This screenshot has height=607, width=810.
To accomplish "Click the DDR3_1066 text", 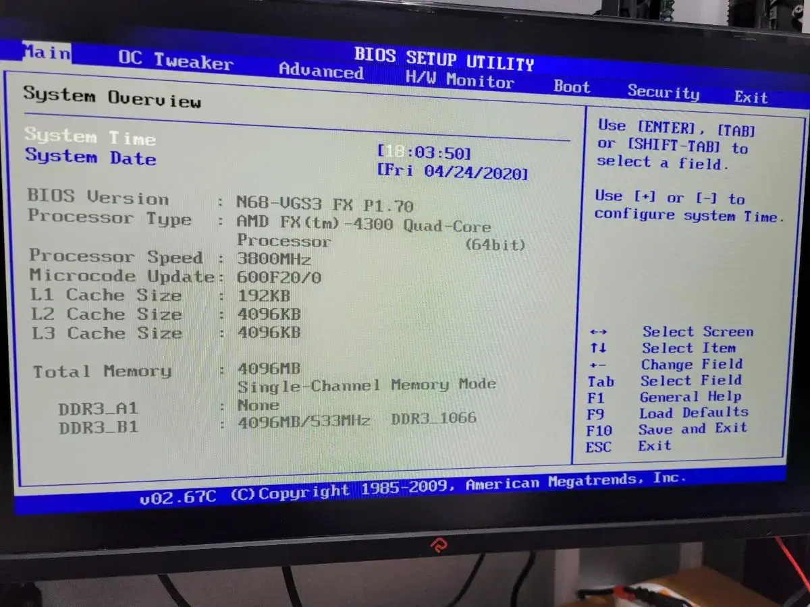I will pyautogui.click(x=434, y=419).
